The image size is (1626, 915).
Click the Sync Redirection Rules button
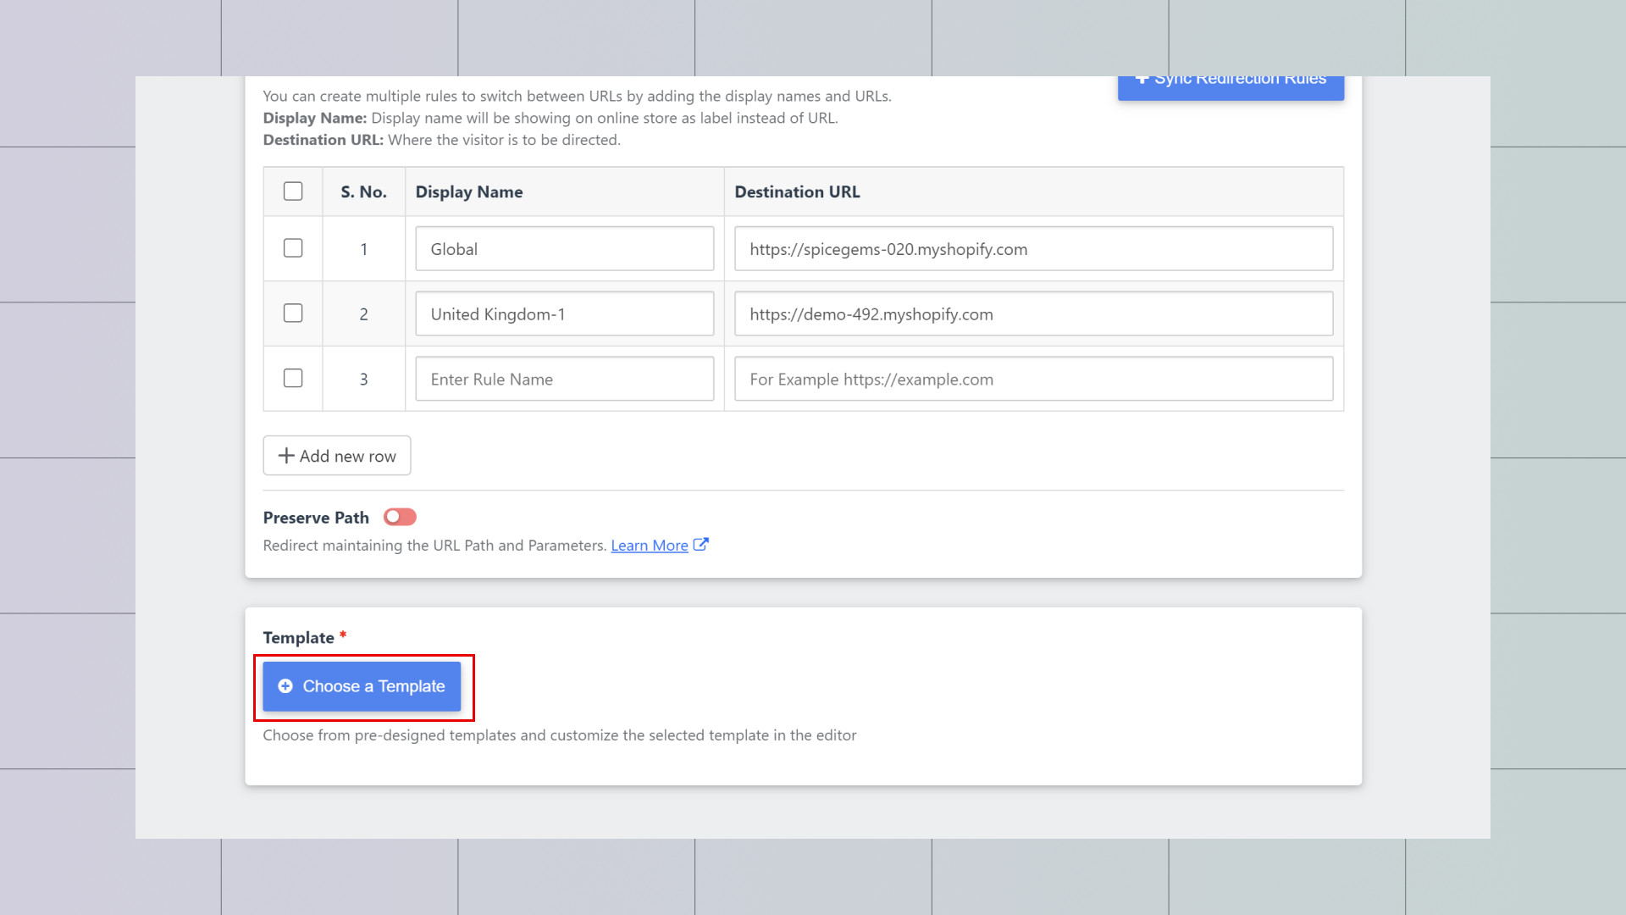(1231, 87)
